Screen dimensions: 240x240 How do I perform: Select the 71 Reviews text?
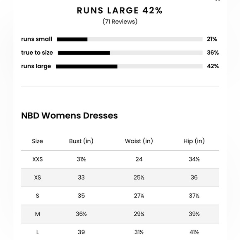point(120,22)
